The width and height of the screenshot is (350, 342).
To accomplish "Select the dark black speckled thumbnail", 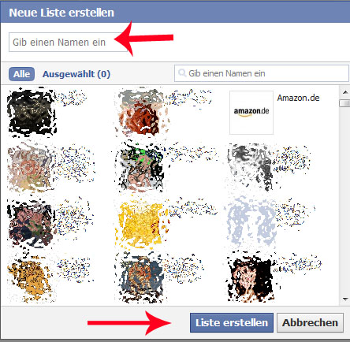I will pos(32,113).
